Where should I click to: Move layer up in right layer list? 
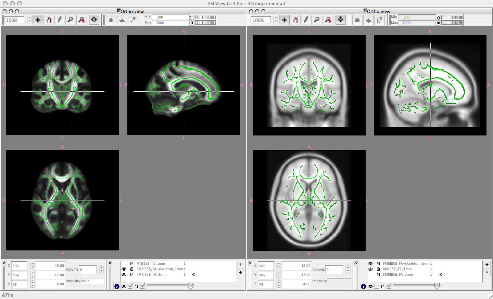tap(487, 264)
